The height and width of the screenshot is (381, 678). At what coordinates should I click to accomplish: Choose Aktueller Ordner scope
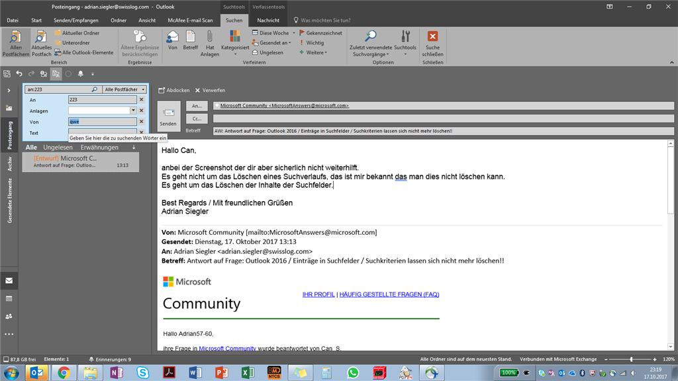pyautogui.click(x=77, y=33)
